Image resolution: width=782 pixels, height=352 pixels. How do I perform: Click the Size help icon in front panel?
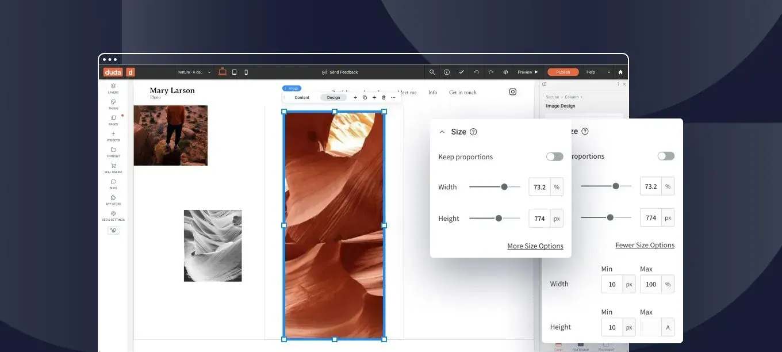pyautogui.click(x=473, y=132)
